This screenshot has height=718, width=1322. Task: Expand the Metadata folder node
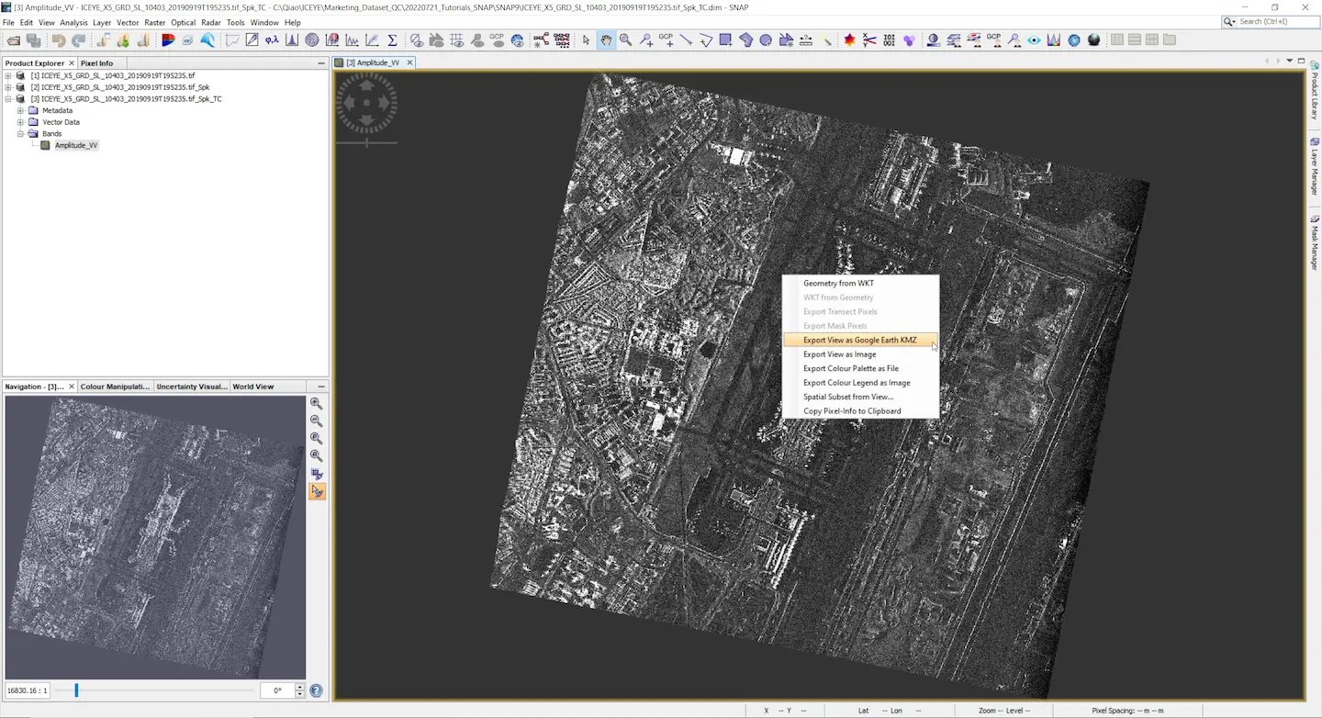pos(20,111)
